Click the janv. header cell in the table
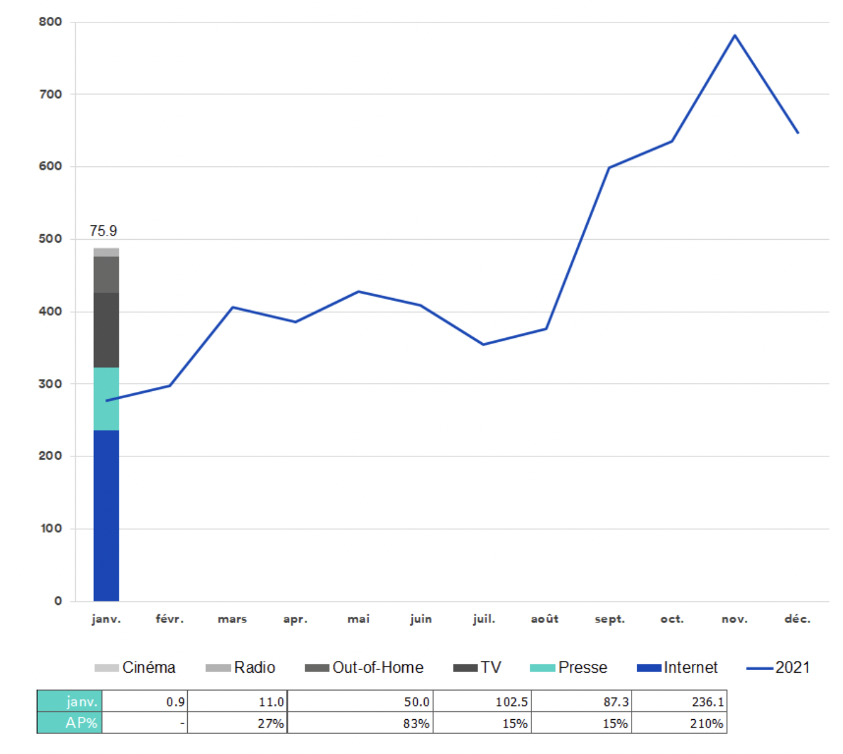 point(70,701)
